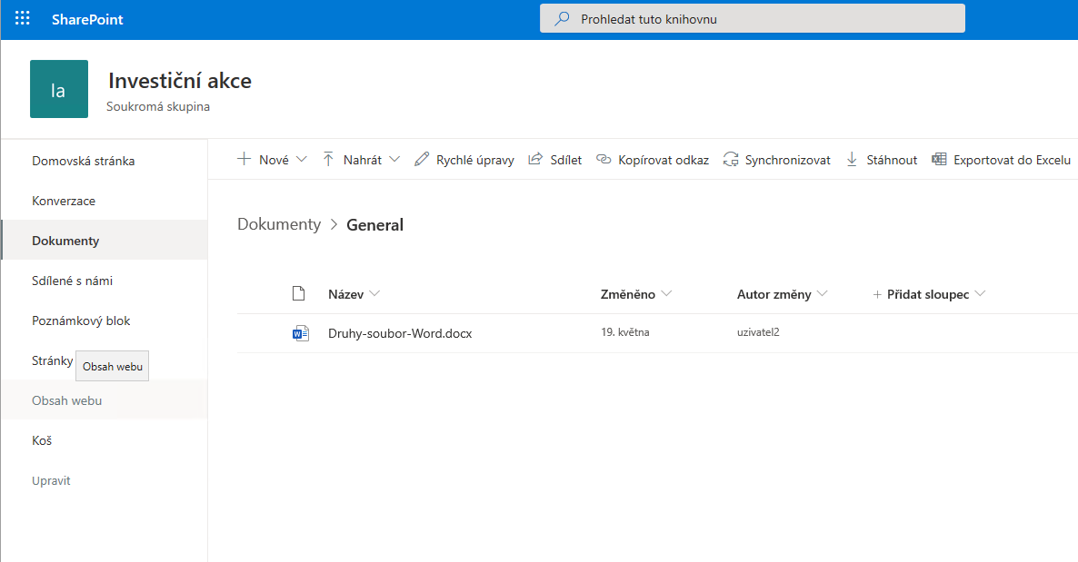
Task: Open the Autor změny column dropdown
Action: (823, 293)
